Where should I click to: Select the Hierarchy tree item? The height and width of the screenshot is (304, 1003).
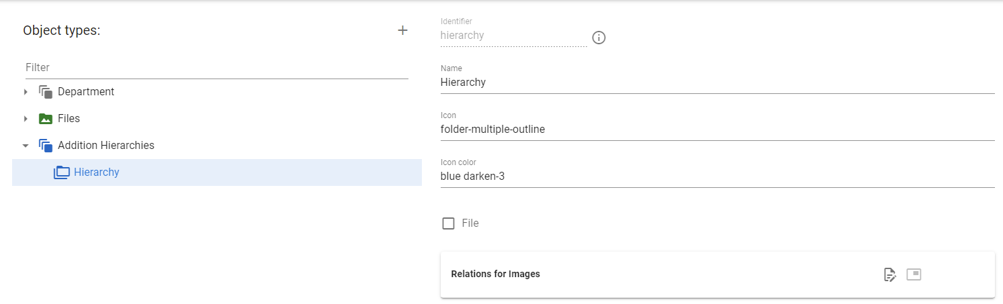[x=217, y=172]
